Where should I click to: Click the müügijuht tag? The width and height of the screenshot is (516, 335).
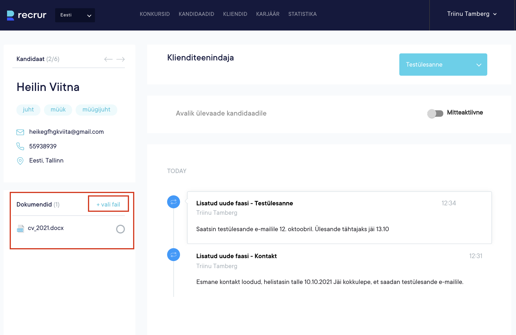[x=96, y=110]
